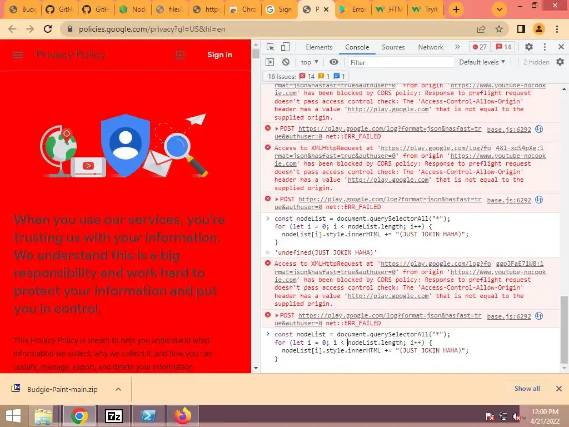Toggle the browser side panel icon
The width and height of the screenshot is (569, 427).
click(x=521, y=29)
